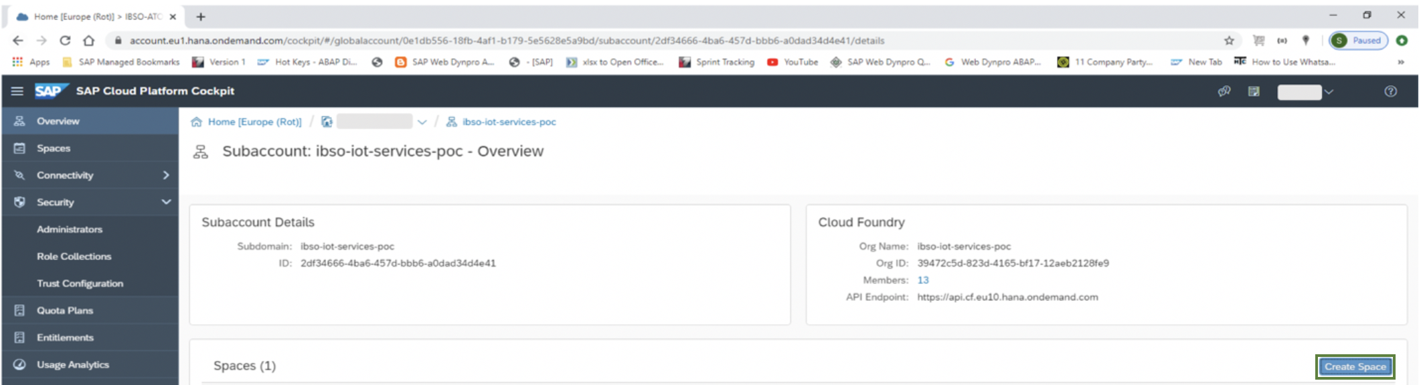Viewport: 1419px width, 385px height.
Task: Reload the page with refresh icon
Action: (x=65, y=41)
